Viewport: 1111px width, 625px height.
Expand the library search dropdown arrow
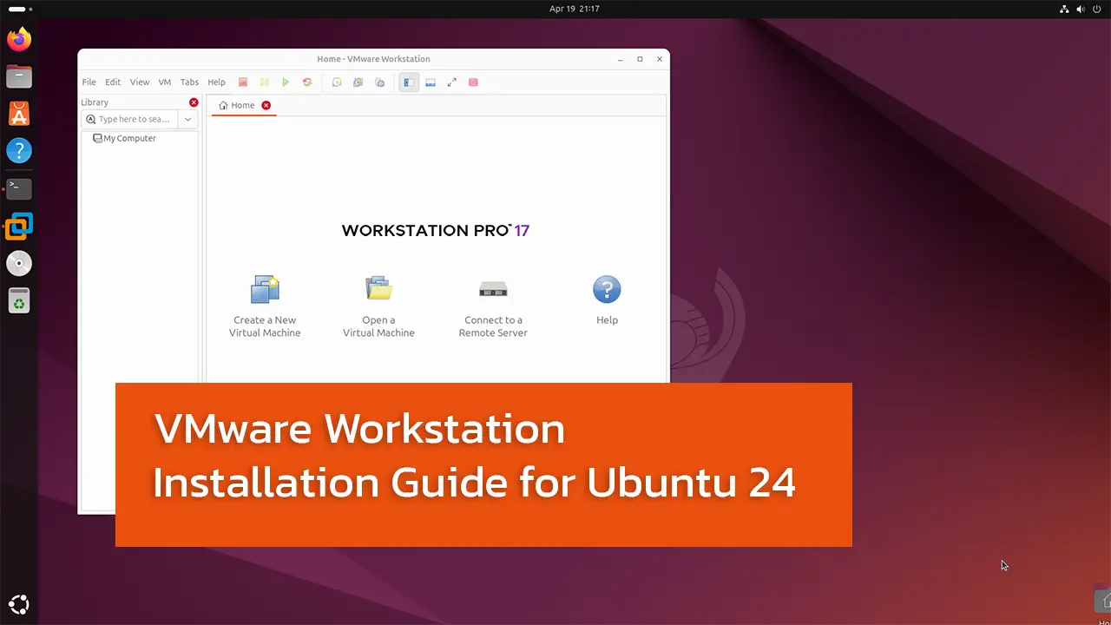point(187,120)
